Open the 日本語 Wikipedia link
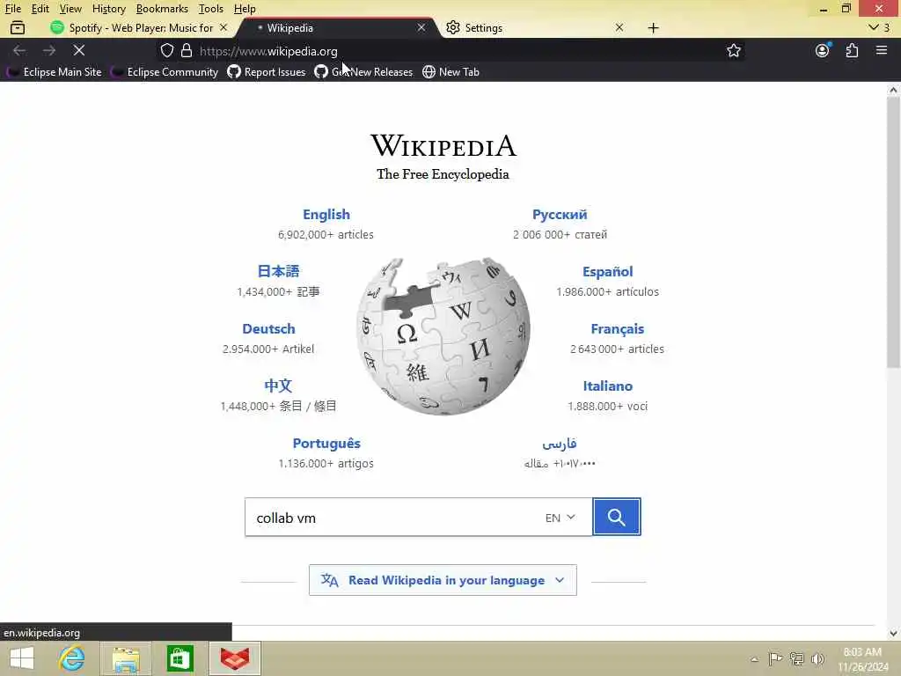 click(x=278, y=271)
